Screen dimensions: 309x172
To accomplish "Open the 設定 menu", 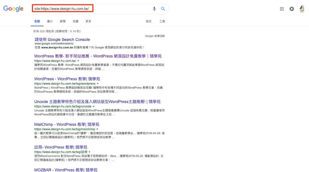I will coord(149,21).
